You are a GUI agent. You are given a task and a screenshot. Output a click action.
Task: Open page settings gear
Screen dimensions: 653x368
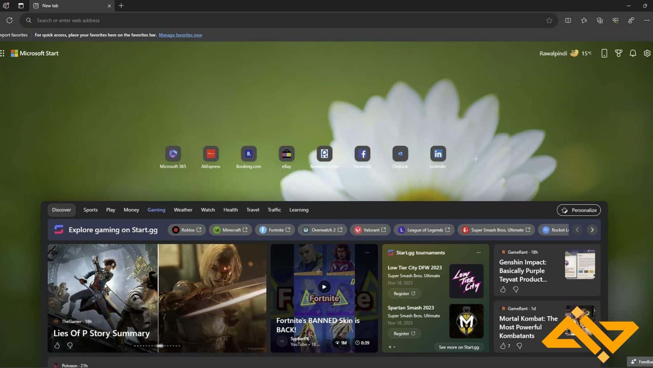click(647, 53)
